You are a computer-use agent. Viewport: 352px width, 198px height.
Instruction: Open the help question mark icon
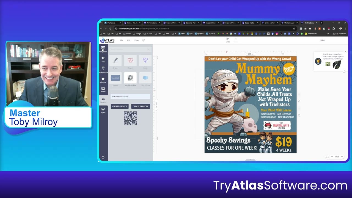pos(144,40)
